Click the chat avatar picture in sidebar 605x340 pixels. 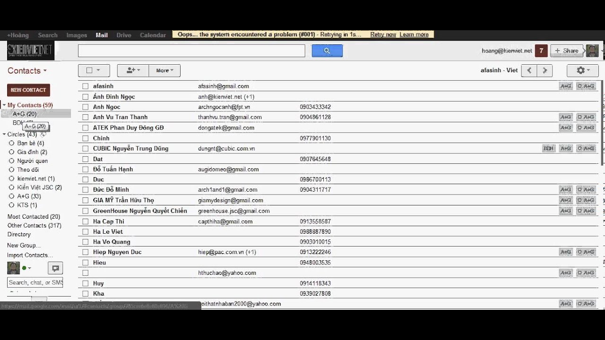[13, 268]
